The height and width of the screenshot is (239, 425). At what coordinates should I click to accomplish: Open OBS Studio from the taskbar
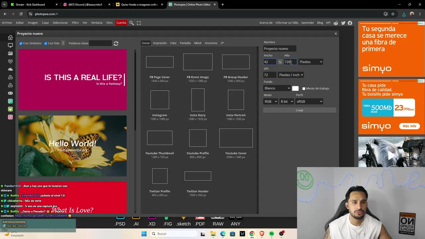point(282,234)
